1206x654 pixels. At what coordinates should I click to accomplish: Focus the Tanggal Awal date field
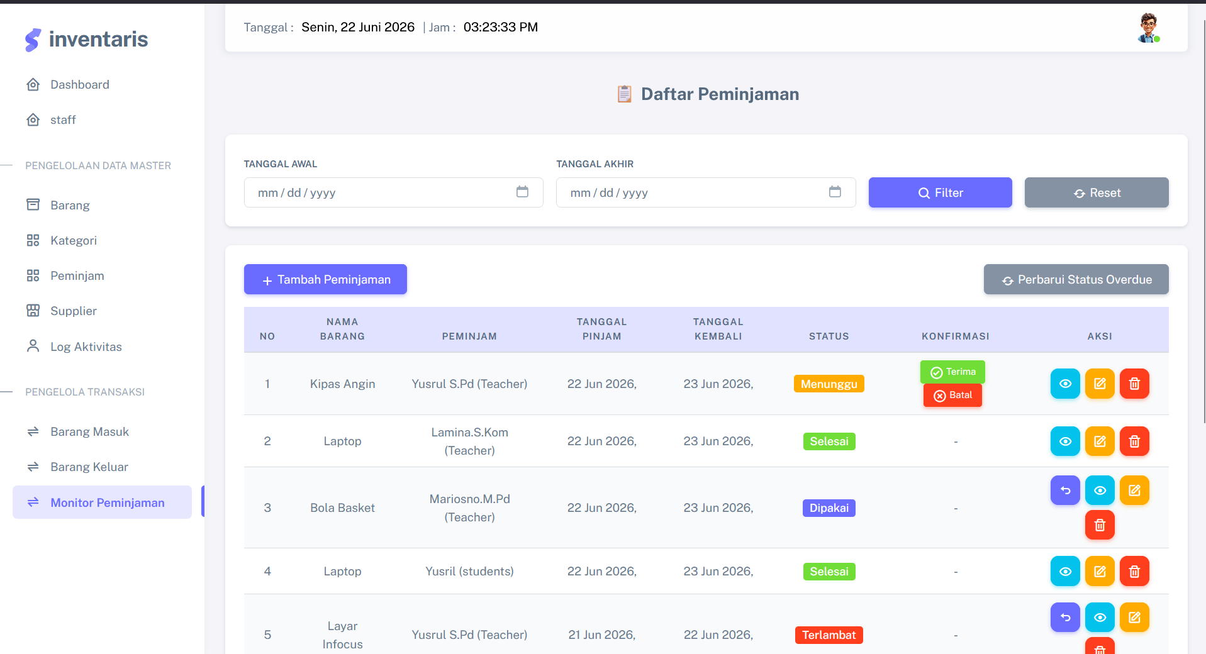[393, 192]
